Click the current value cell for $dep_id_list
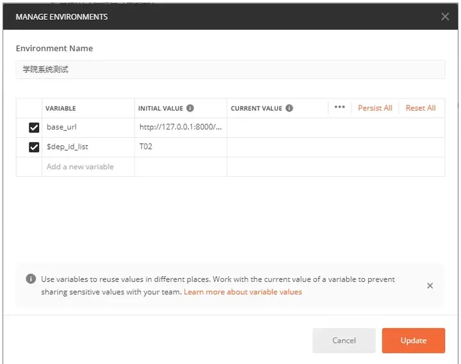This screenshot has width=461, height=364. tap(336, 147)
